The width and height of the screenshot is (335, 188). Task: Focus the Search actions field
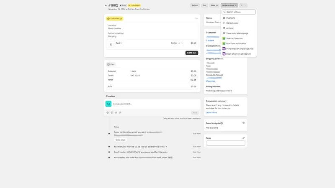[x=239, y=12]
